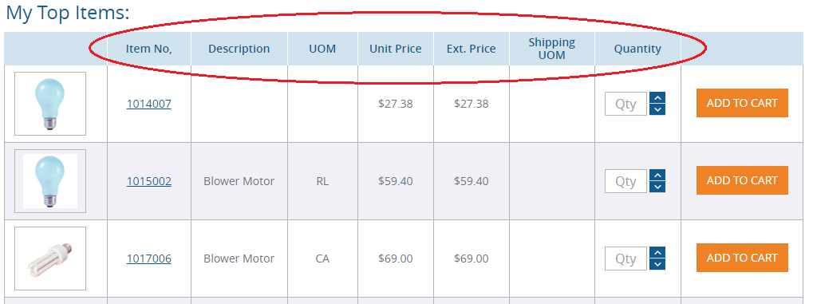Click the Unit Price column header
Image resolution: width=813 pixels, height=304 pixels.
[x=395, y=49]
